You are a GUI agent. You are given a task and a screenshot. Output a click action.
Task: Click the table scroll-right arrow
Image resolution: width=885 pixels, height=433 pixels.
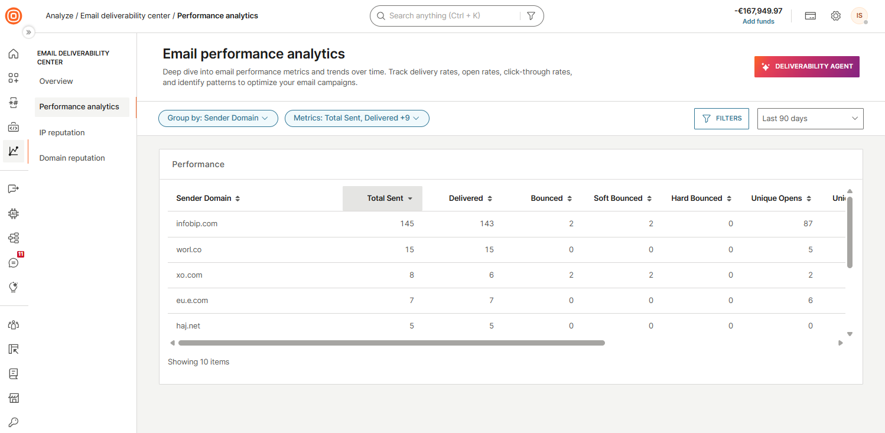(840, 343)
